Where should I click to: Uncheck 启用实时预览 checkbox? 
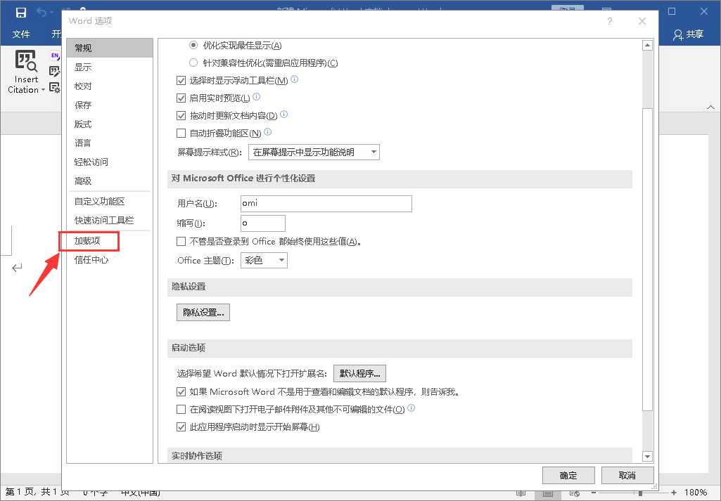[x=181, y=98]
